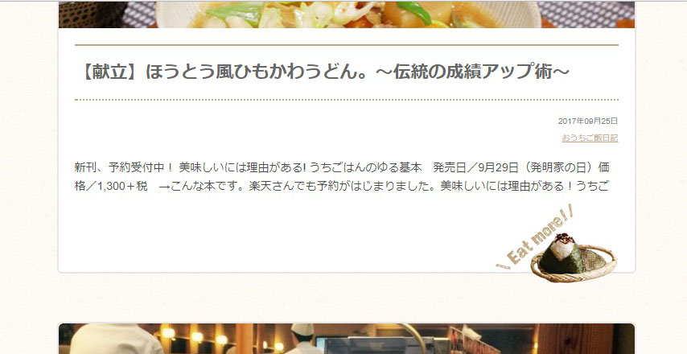This screenshot has width=687, height=354.
Task: Open the ほうとう風ひもかわうどん article headline
Action: click(325, 72)
